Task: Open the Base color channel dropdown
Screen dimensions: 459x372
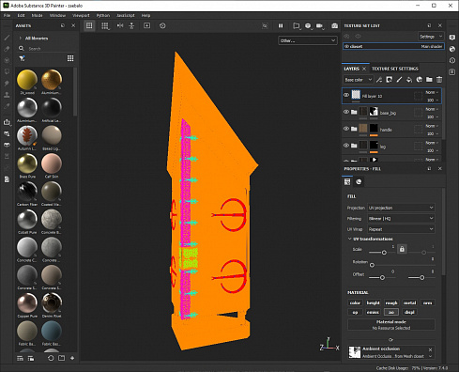Action: [x=359, y=80]
